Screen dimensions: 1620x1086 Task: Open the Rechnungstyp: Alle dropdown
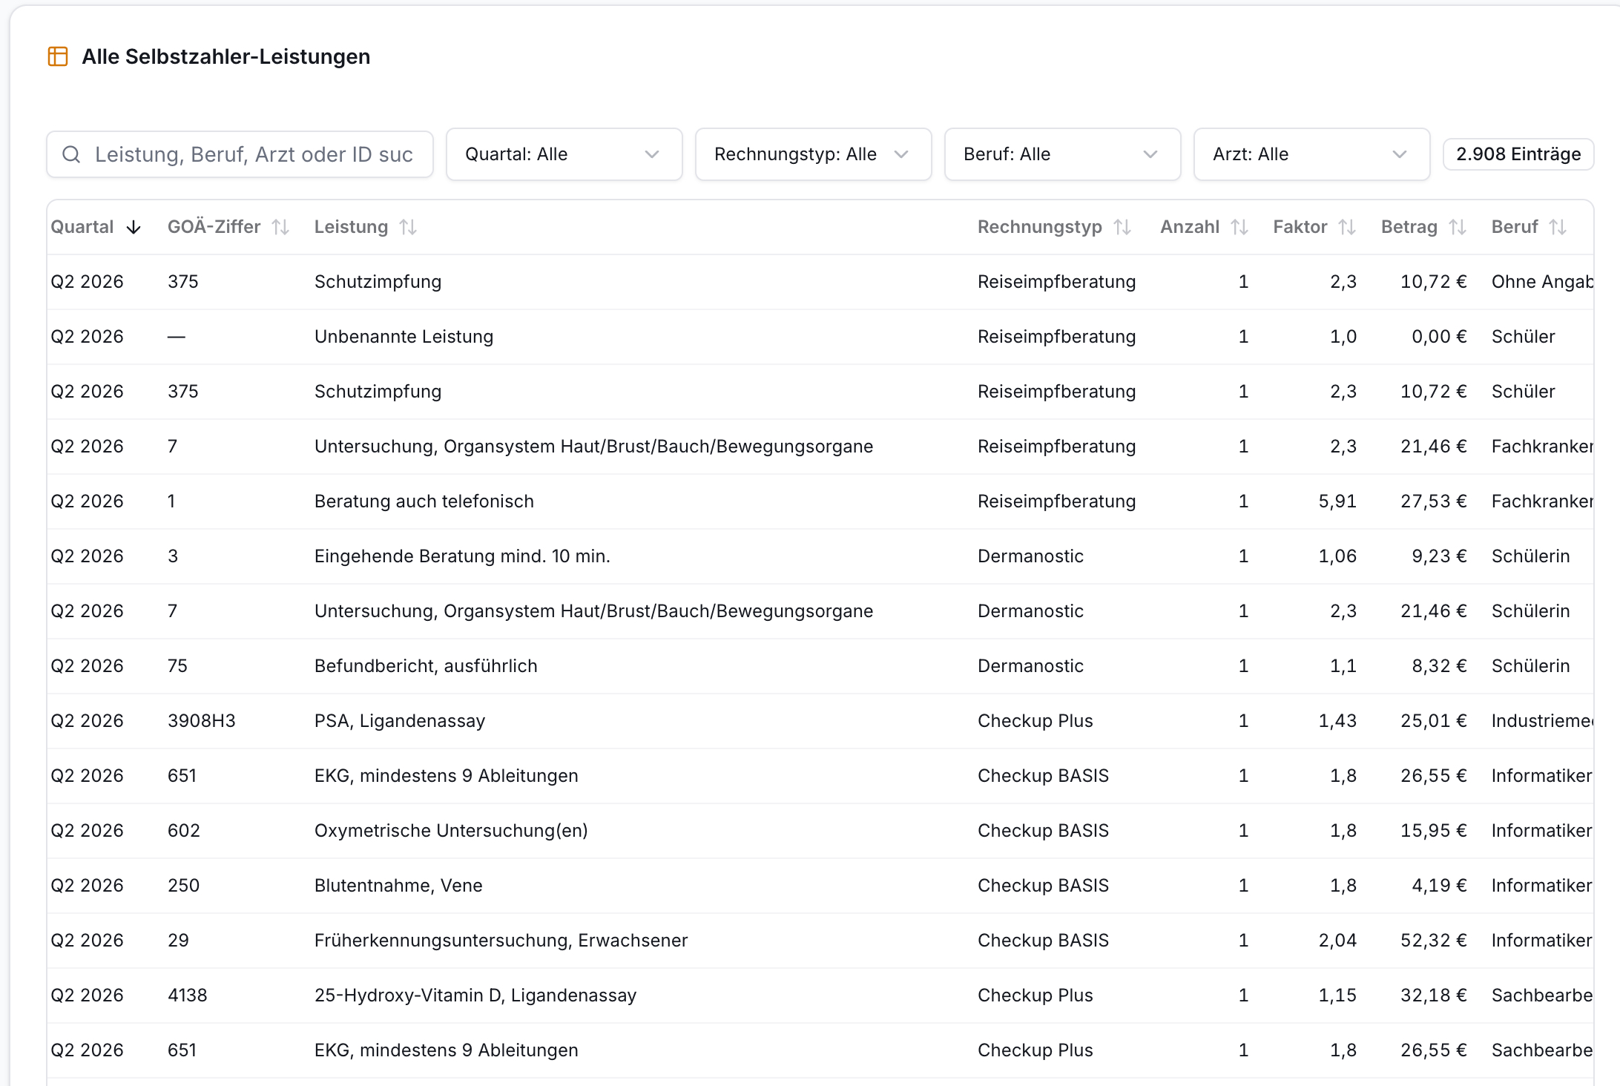813,154
